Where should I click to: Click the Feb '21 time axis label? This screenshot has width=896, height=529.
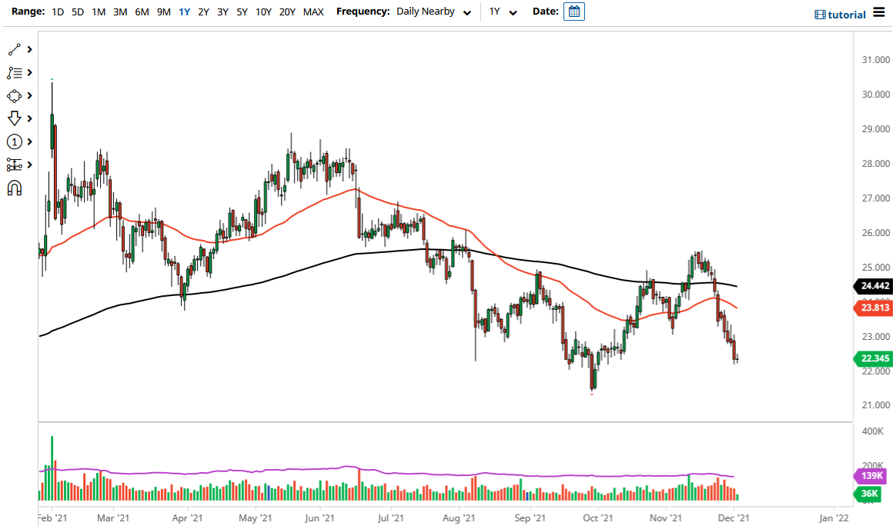(x=52, y=517)
